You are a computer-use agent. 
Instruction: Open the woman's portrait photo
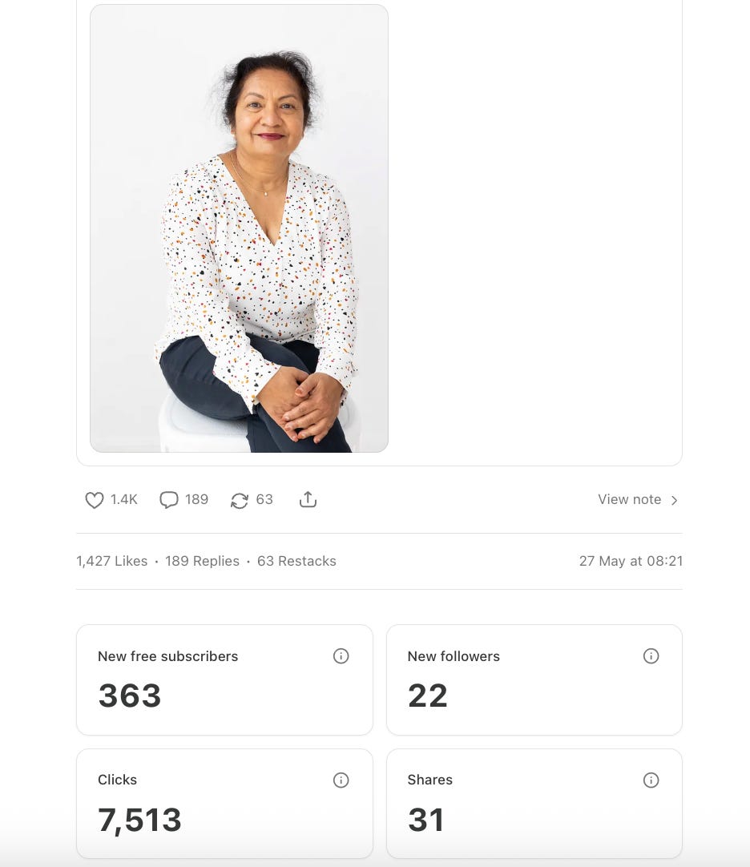(239, 228)
